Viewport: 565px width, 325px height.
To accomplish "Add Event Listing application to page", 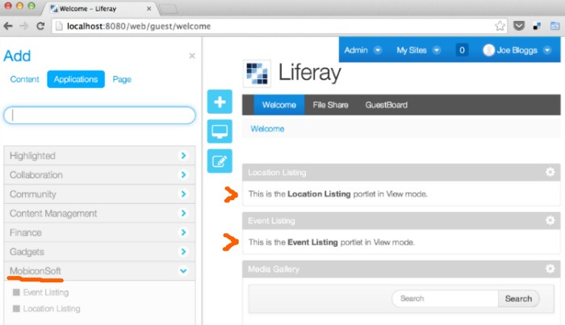I will 46,292.
